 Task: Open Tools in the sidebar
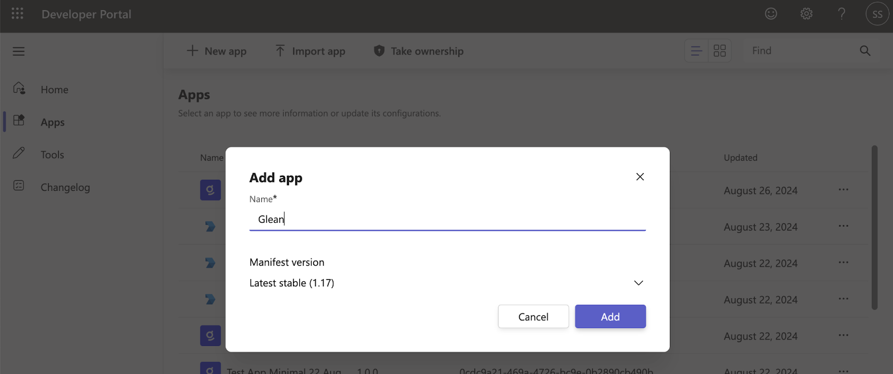click(x=52, y=155)
